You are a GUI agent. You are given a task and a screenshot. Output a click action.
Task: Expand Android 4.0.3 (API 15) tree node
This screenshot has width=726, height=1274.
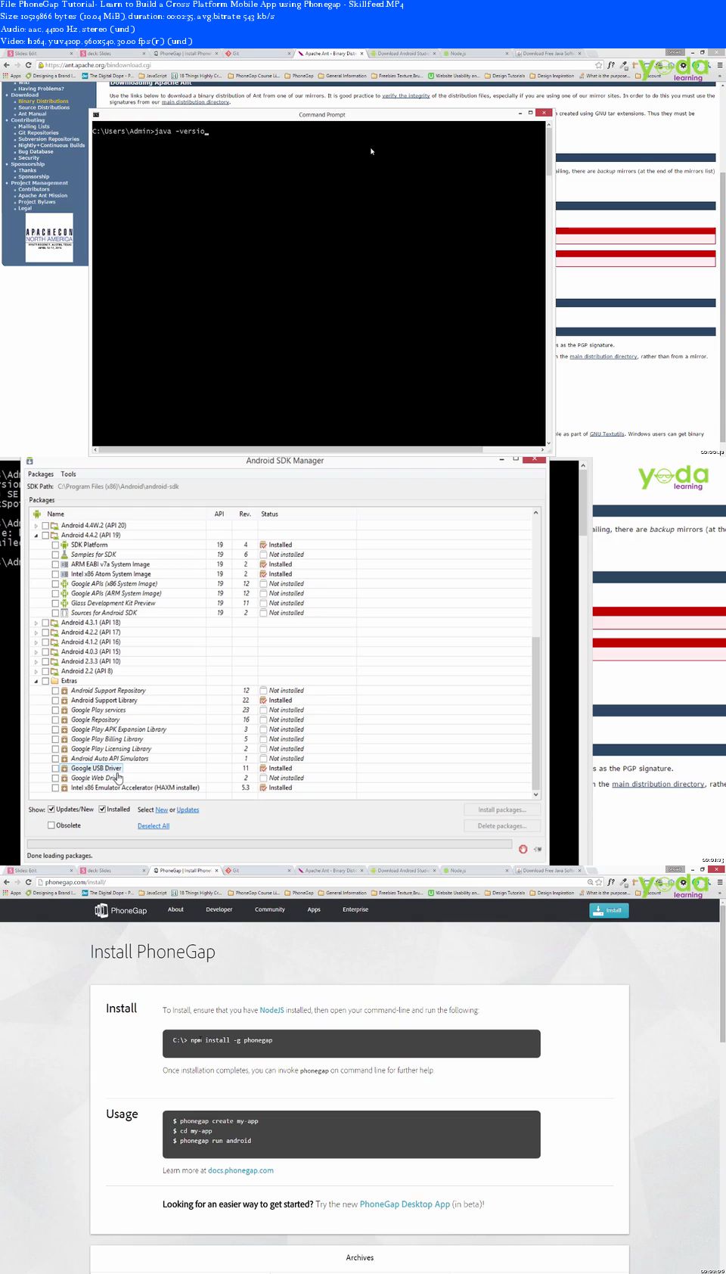click(36, 651)
